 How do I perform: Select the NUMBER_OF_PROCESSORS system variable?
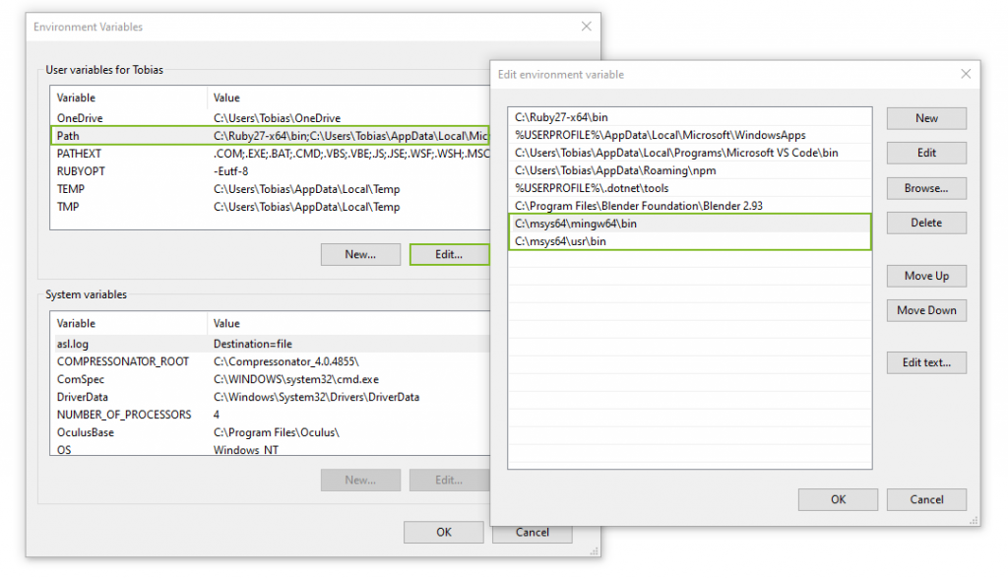pos(270,415)
